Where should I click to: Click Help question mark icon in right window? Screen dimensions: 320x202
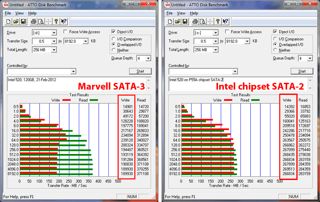click(218, 22)
